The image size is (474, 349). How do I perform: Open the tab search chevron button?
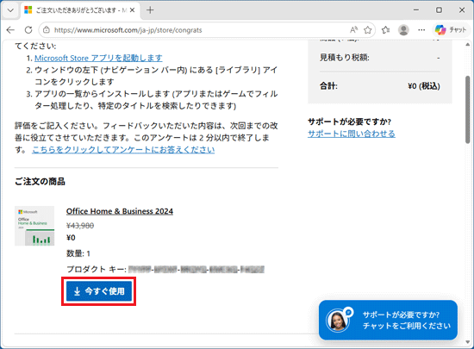coord(10,10)
